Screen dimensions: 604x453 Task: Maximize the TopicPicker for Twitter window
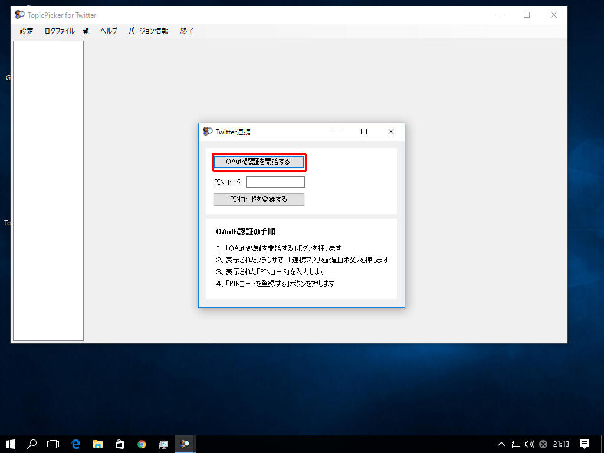tap(527, 15)
